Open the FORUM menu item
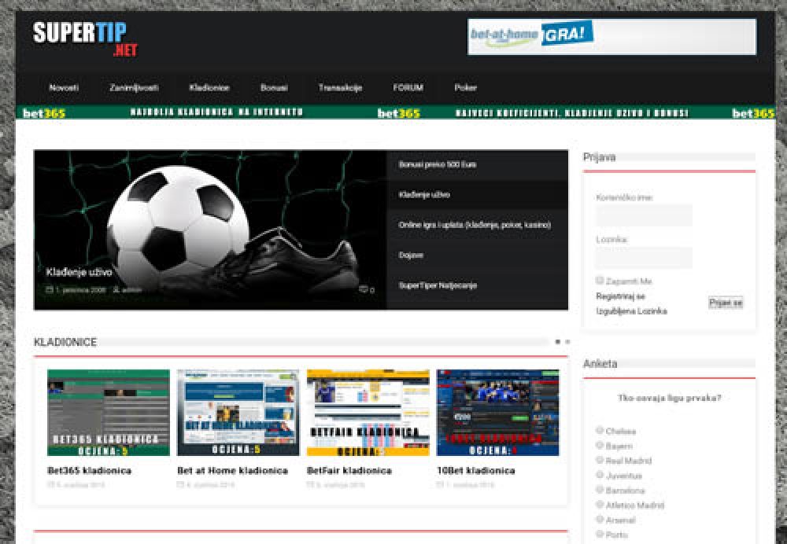The width and height of the screenshot is (787, 544). coord(408,87)
